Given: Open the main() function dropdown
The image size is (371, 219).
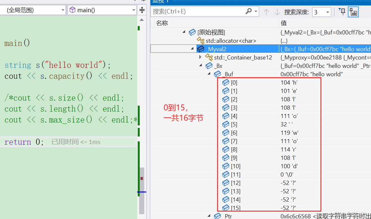Looking at the screenshot, I should [102, 10].
